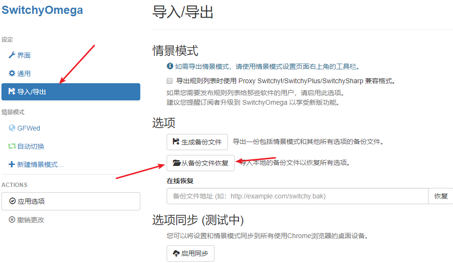This screenshot has width=453, height=263.
Task: Apply changes with 应用选项 button
Action: tap(71, 201)
